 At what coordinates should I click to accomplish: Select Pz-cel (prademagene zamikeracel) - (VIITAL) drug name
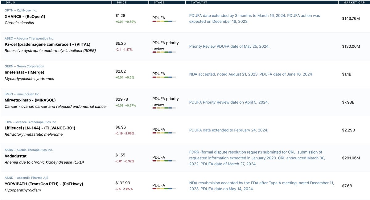(x=47, y=44)
